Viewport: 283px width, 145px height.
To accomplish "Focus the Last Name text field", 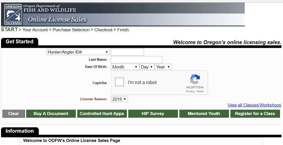I will click(x=136, y=60).
